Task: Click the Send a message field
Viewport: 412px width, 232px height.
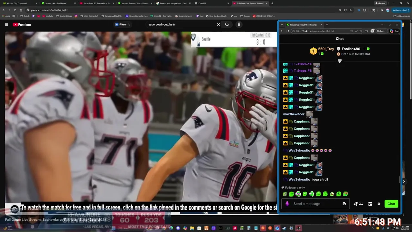Action: coord(315,204)
